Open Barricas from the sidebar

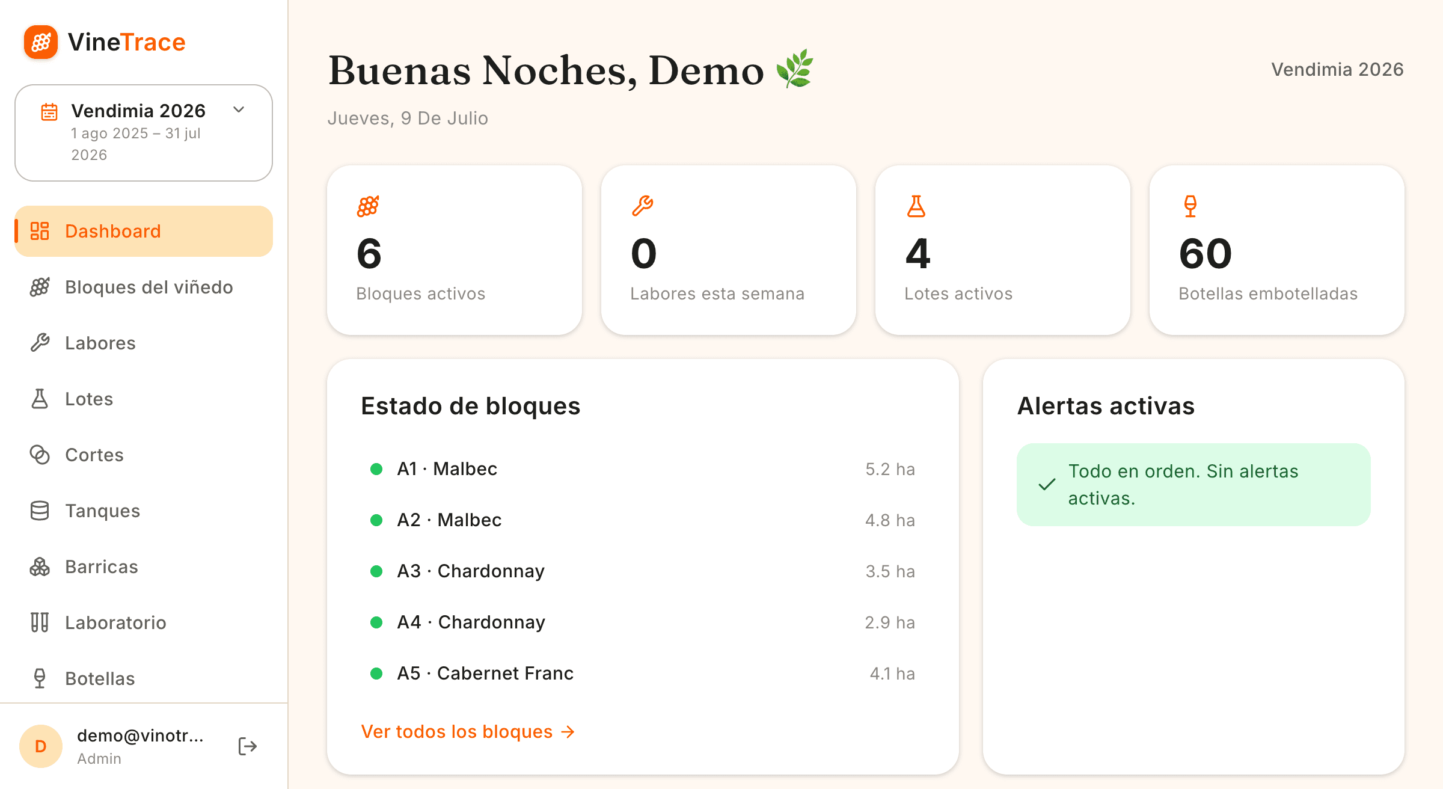tap(144, 566)
